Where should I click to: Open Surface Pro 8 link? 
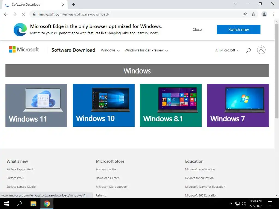15,178
